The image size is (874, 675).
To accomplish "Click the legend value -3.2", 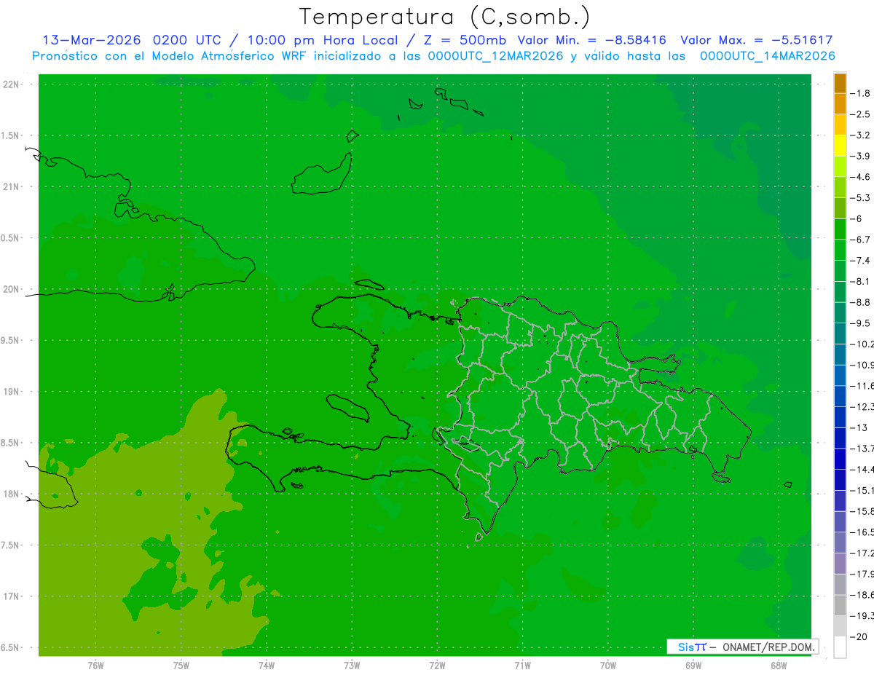I will (860, 135).
